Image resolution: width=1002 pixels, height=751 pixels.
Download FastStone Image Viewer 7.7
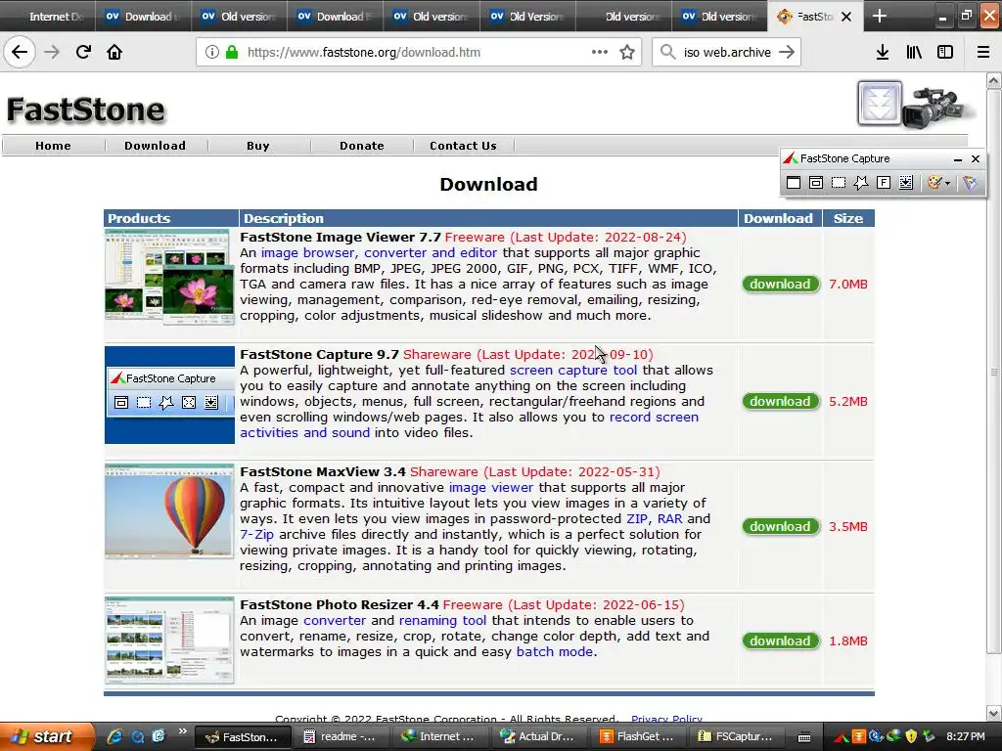(x=780, y=285)
